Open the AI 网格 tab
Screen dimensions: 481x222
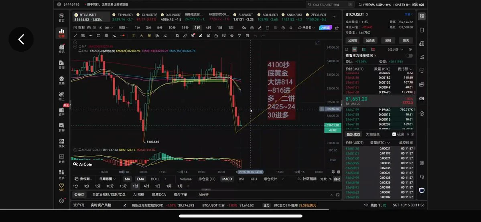[x=139, y=194]
